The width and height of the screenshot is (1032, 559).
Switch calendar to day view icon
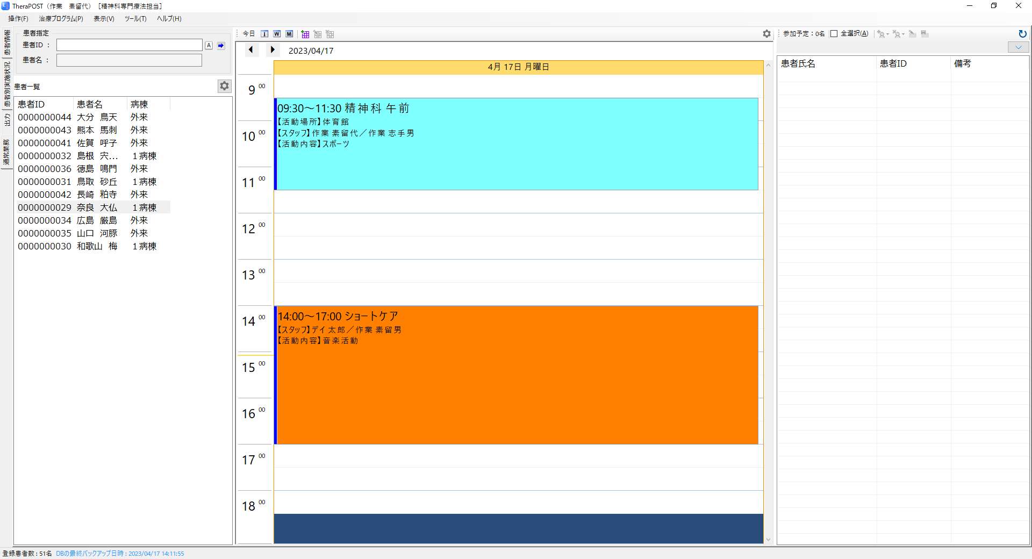coord(264,34)
